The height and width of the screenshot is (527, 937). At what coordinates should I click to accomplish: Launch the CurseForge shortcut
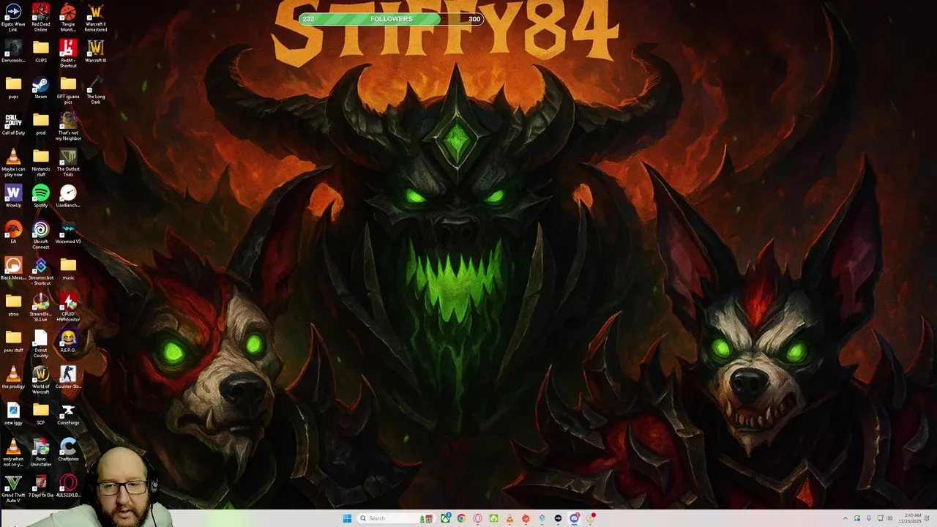[68, 414]
